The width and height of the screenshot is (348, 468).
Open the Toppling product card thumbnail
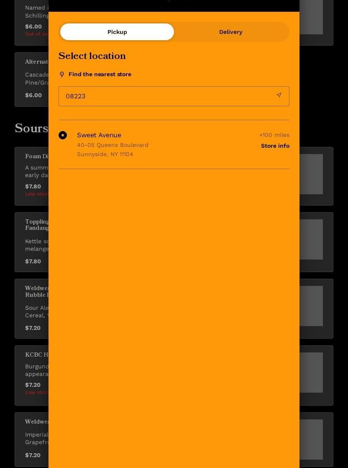point(311,239)
